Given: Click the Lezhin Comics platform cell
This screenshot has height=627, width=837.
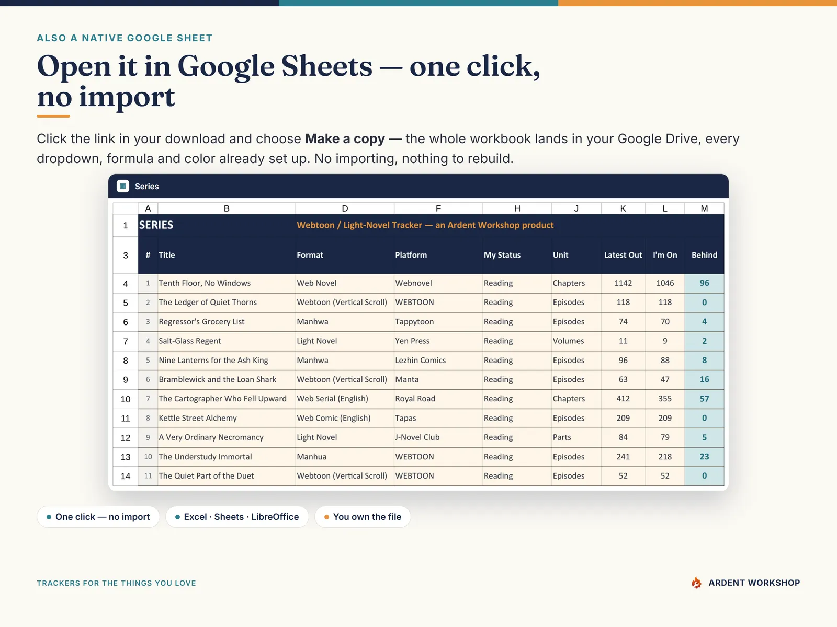Looking at the screenshot, I should click(x=438, y=361).
